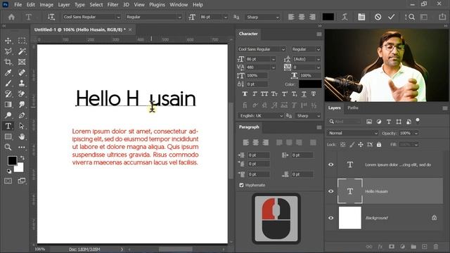This screenshot has height=253, width=450.
Task: Open the leading (Auto) dropdown
Action: [x=319, y=59]
